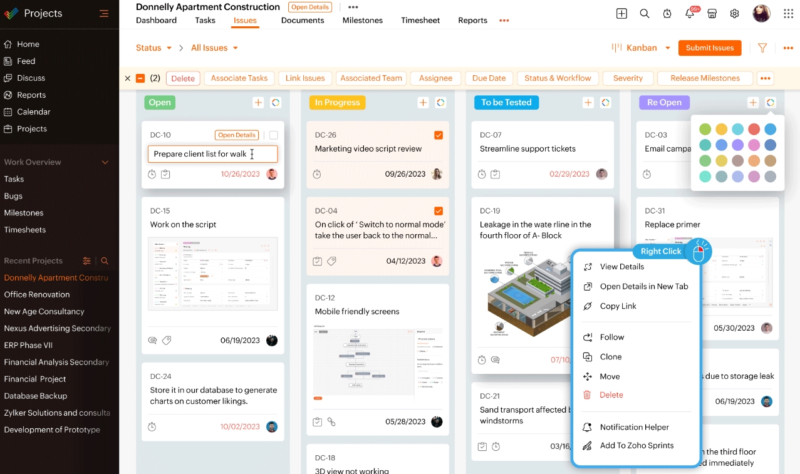Viewport: 800px width, 474px height.
Task: Click inside the DC-10 title input field
Action: (212, 153)
